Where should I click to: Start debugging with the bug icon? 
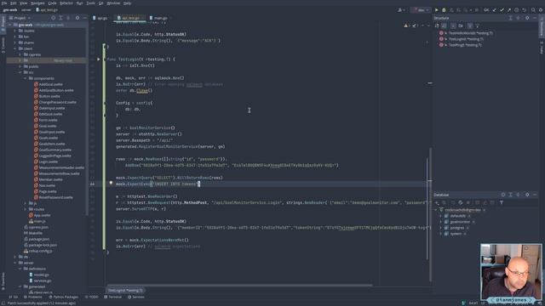point(444,10)
